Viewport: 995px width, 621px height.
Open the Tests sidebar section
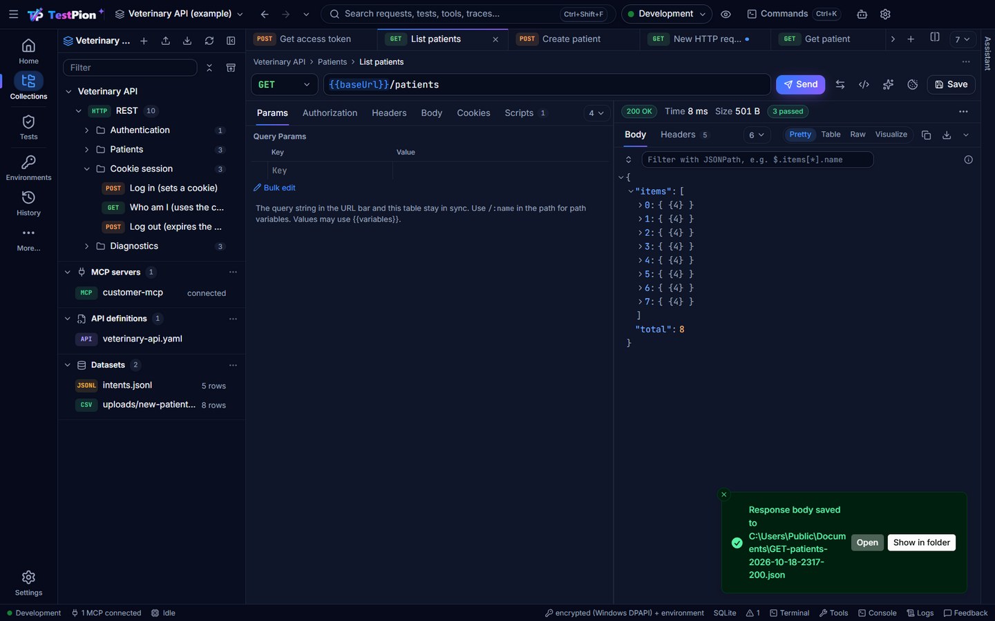pos(28,127)
